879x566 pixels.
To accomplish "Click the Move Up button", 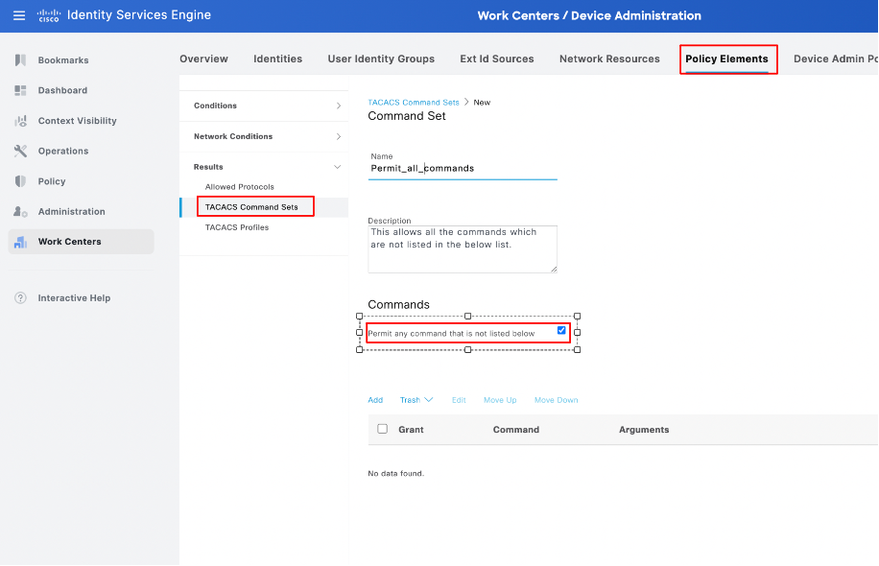I will pyautogui.click(x=500, y=400).
